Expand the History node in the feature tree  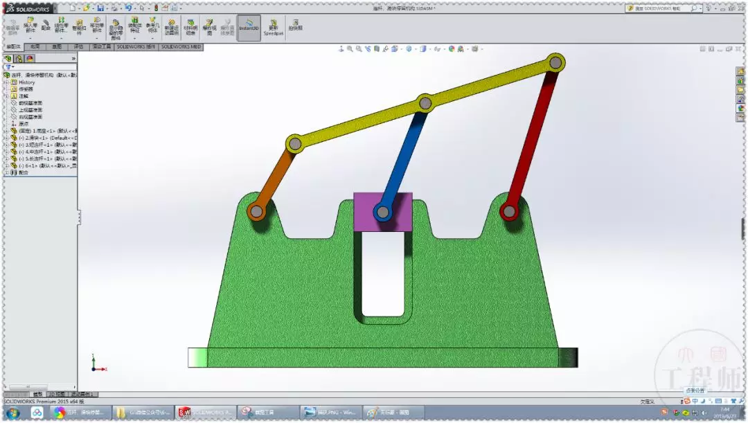click(7, 82)
